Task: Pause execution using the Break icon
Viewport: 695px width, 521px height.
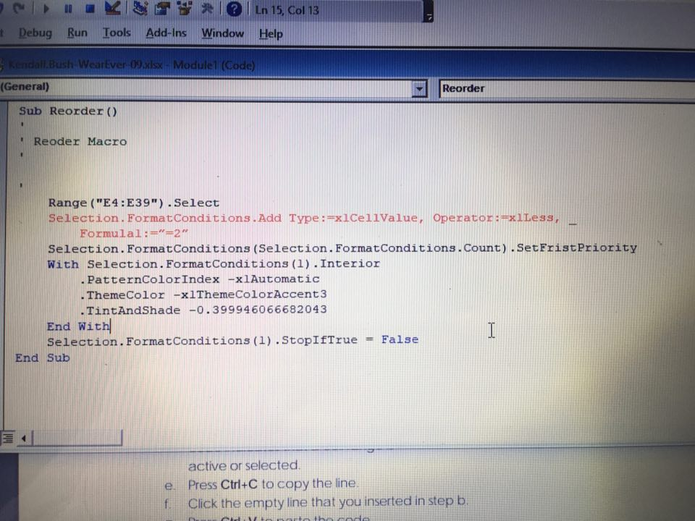Action: tap(69, 9)
